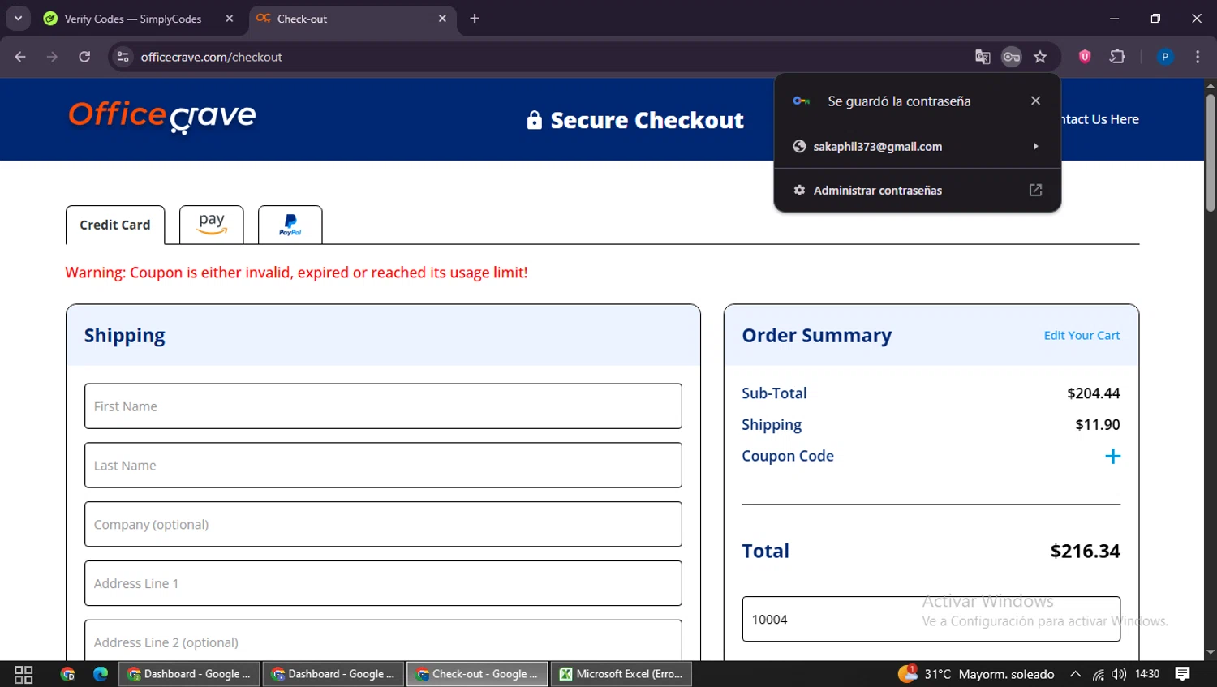Select the Credit Card payment tab
This screenshot has width=1217, height=687.
[115, 225]
